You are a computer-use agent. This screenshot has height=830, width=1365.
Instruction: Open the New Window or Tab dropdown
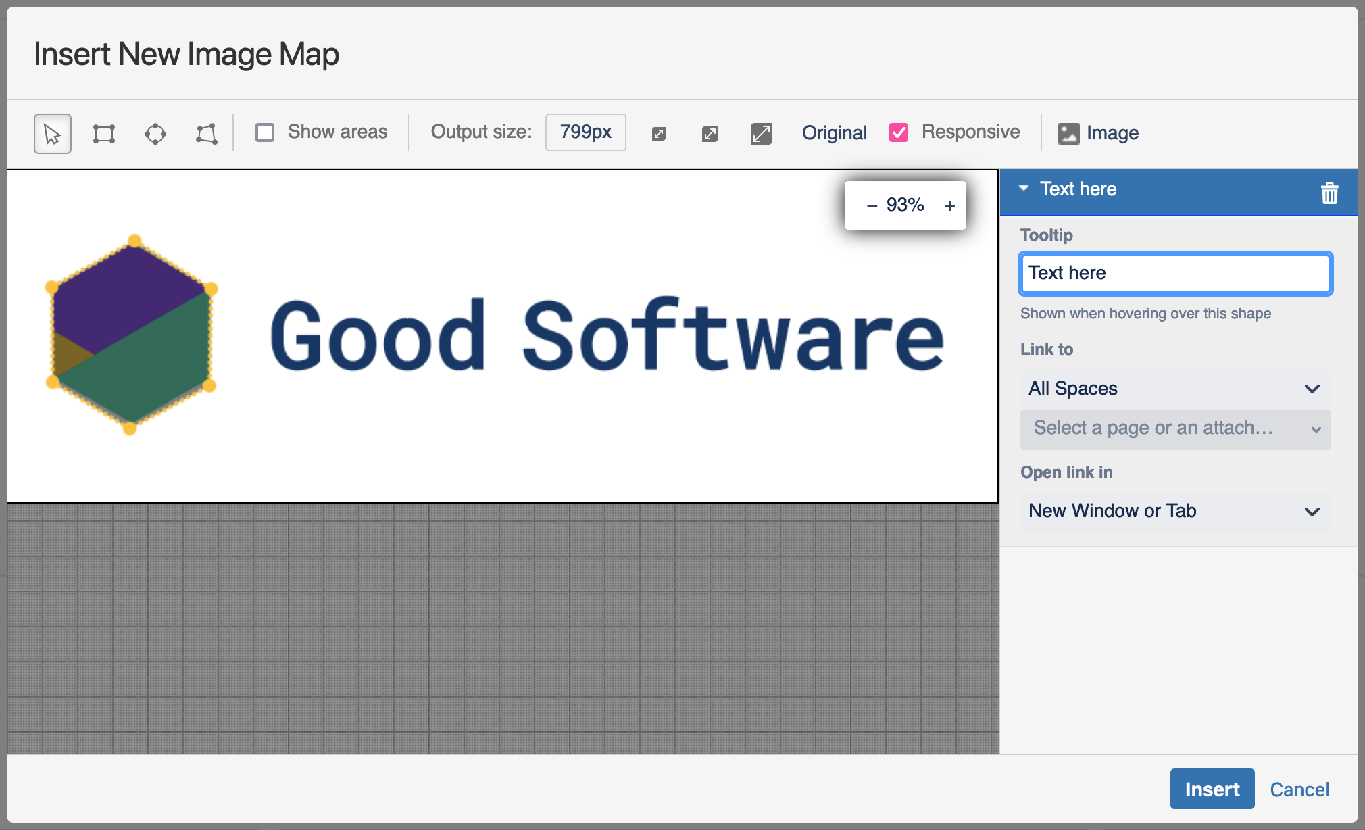pyautogui.click(x=1174, y=511)
